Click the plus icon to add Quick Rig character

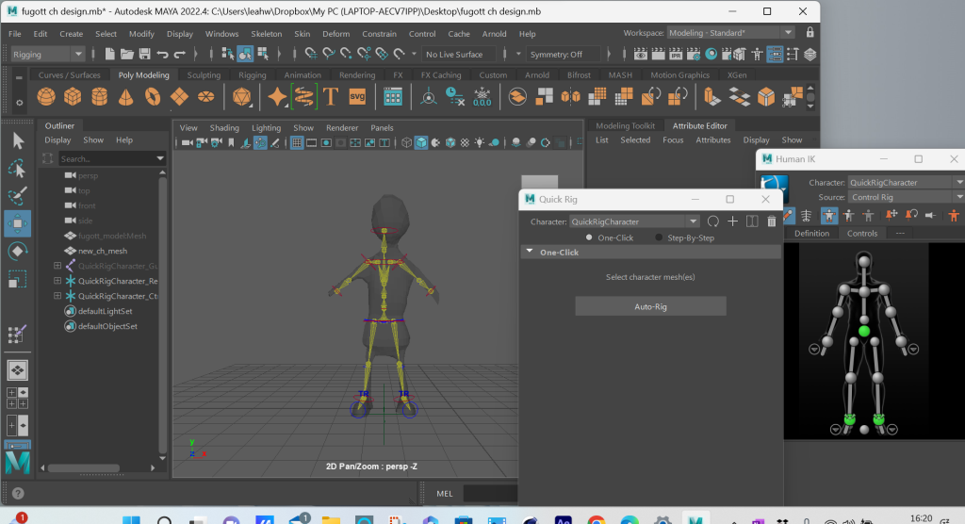(x=732, y=221)
